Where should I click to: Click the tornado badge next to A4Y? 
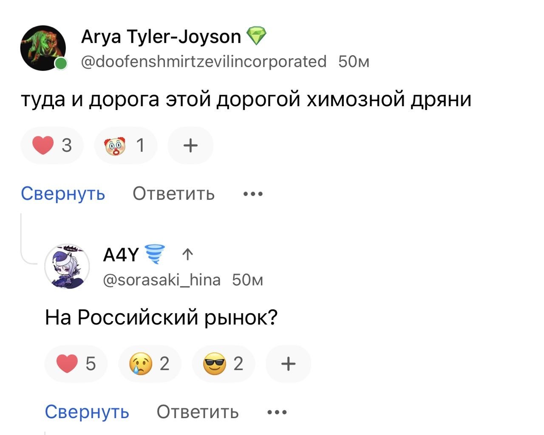pyautogui.click(x=155, y=254)
